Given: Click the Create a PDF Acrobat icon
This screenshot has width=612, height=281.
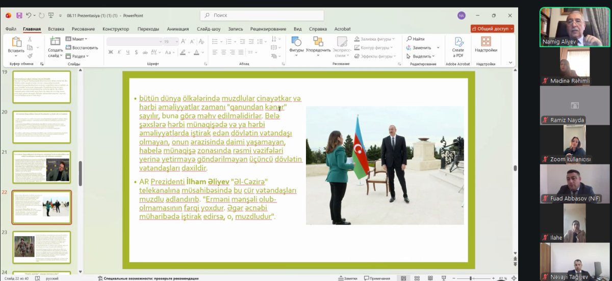Looking at the screenshot, I should coord(458,43).
